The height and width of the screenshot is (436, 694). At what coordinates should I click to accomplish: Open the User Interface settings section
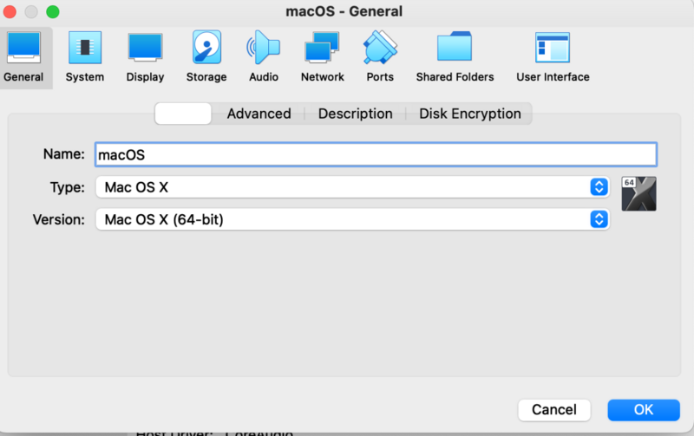[553, 57]
